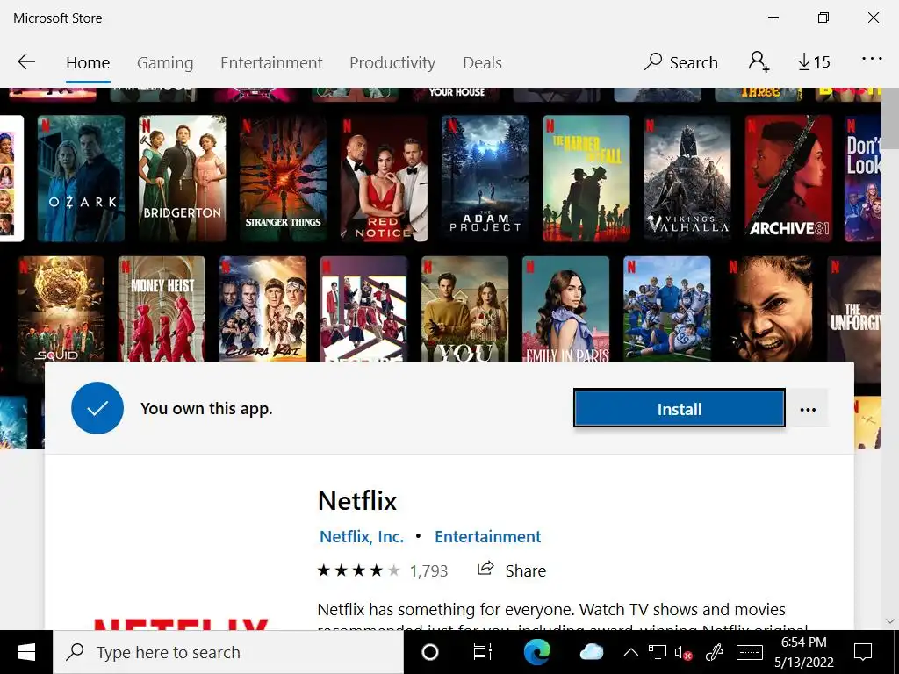Image resolution: width=899 pixels, height=674 pixels.
Task: Click the Money Heist poster
Action: tap(162, 309)
